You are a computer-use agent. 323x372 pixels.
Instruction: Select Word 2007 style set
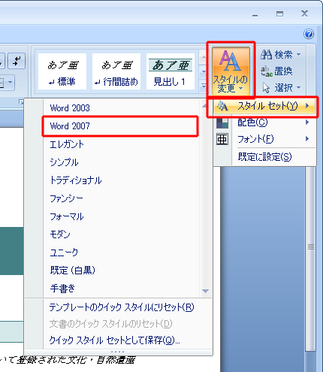click(120, 126)
